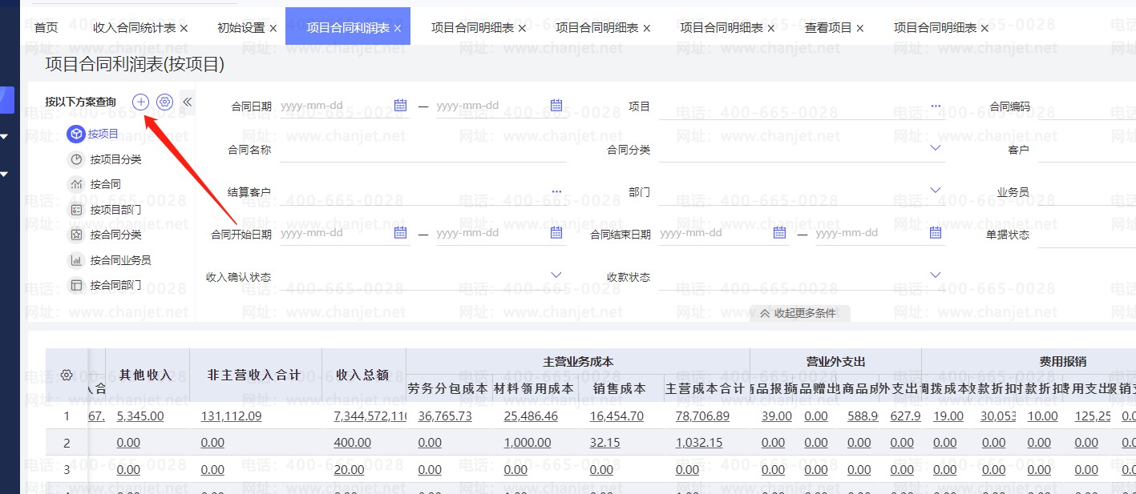1136x494 pixels.
Task: Open calendar for 合同日期 start date
Action: pos(401,106)
